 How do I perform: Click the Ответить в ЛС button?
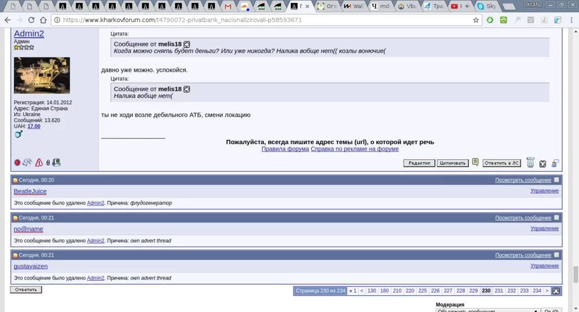501,163
